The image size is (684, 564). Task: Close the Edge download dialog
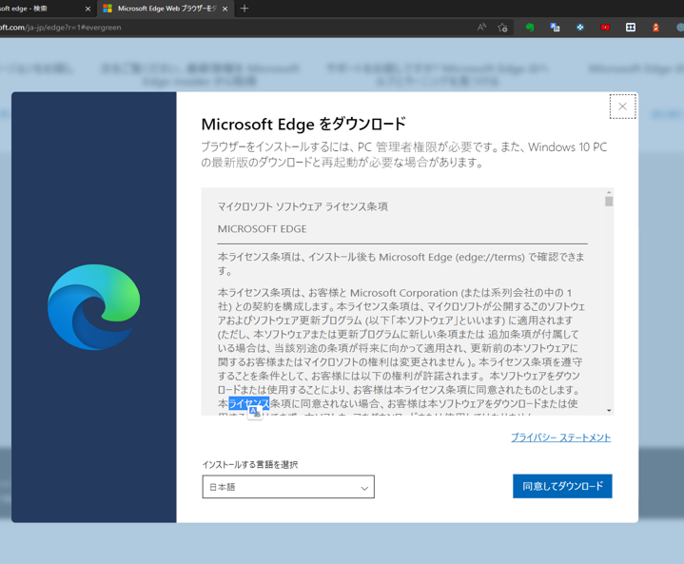[x=622, y=106]
